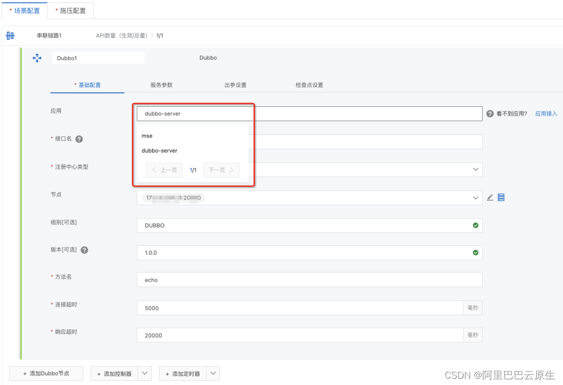Screen dimensions: 563x385
Task: Click the 看不到应用? text
Action: click(512, 114)
